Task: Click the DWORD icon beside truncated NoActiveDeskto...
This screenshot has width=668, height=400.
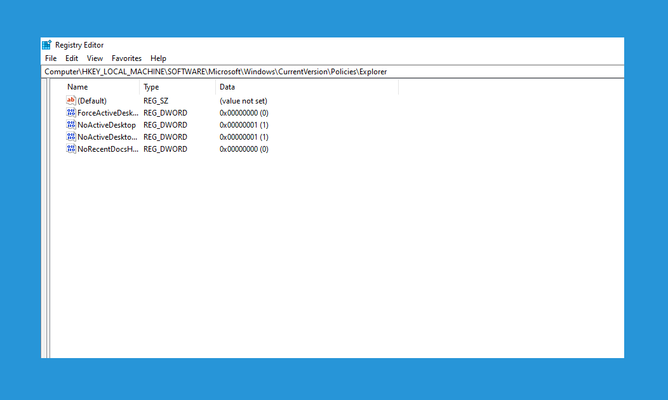Action: click(70, 137)
